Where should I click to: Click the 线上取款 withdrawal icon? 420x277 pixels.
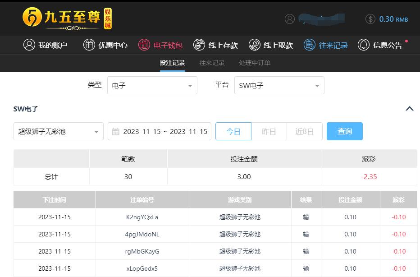click(x=255, y=45)
